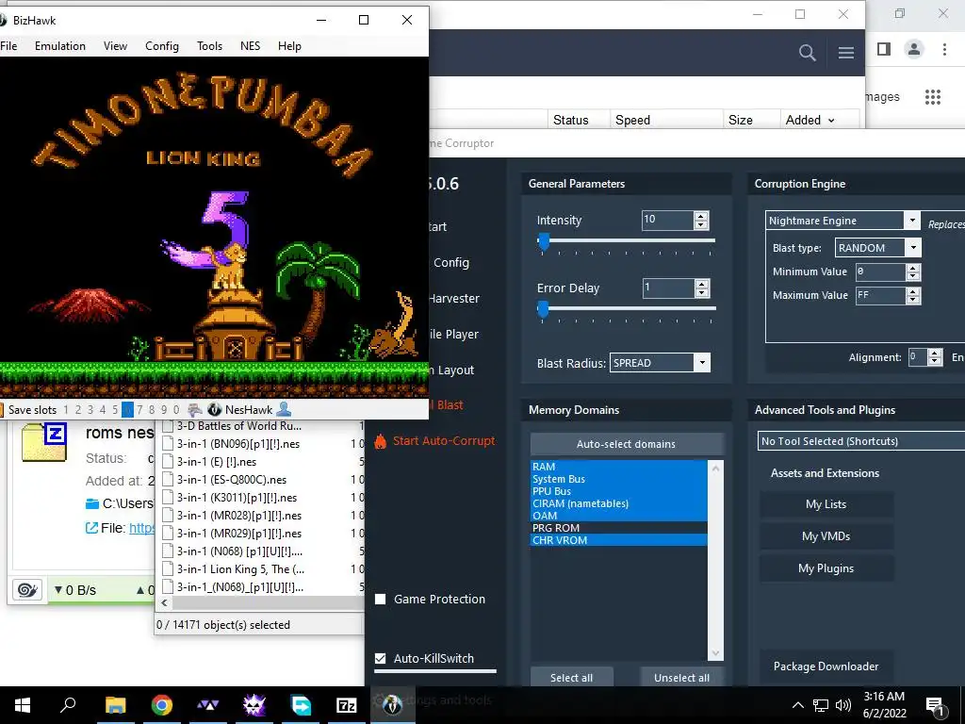Click the File https link

pyautogui.click(x=141, y=528)
